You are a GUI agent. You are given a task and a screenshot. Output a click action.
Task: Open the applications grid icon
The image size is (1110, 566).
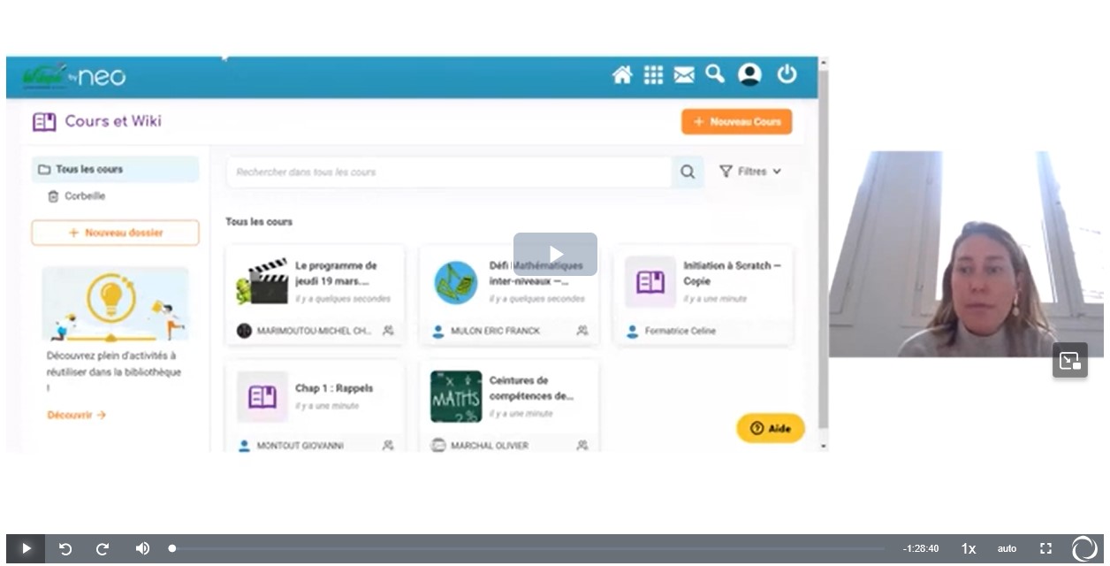pos(653,75)
